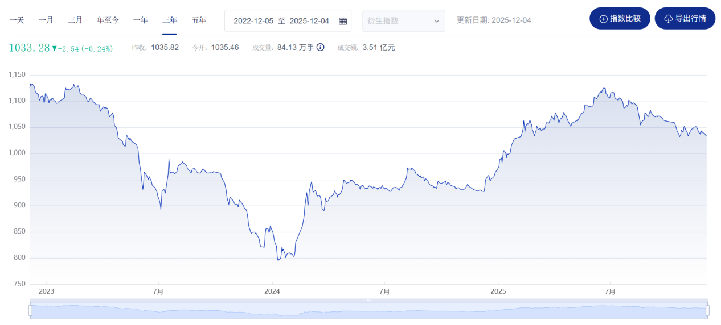Select the 三年 period tab

point(170,20)
